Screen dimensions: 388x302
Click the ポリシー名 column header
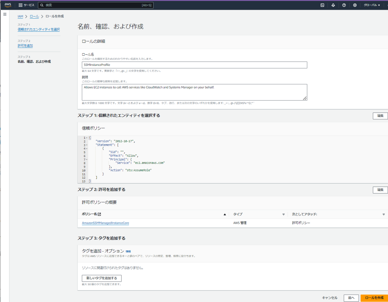pyautogui.click(x=90, y=214)
